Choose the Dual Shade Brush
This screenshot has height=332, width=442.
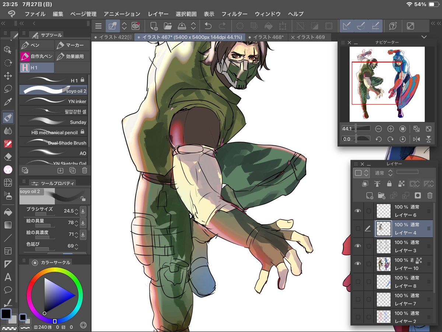tap(54, 143)
